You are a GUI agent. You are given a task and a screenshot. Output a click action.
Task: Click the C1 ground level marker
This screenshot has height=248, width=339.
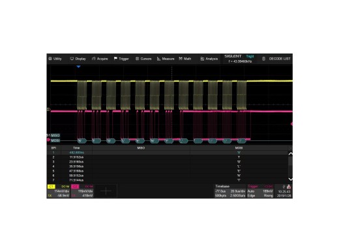[x=49, y=110]
